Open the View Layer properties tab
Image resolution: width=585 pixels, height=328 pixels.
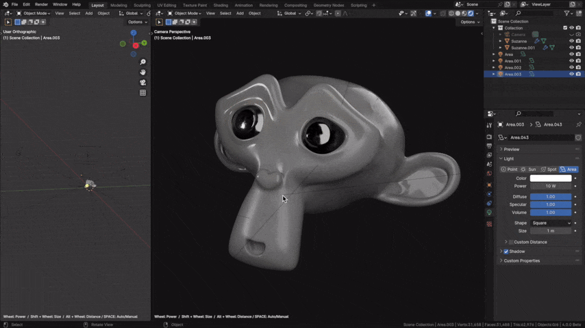pyautogui.click(x=489, y=155)
